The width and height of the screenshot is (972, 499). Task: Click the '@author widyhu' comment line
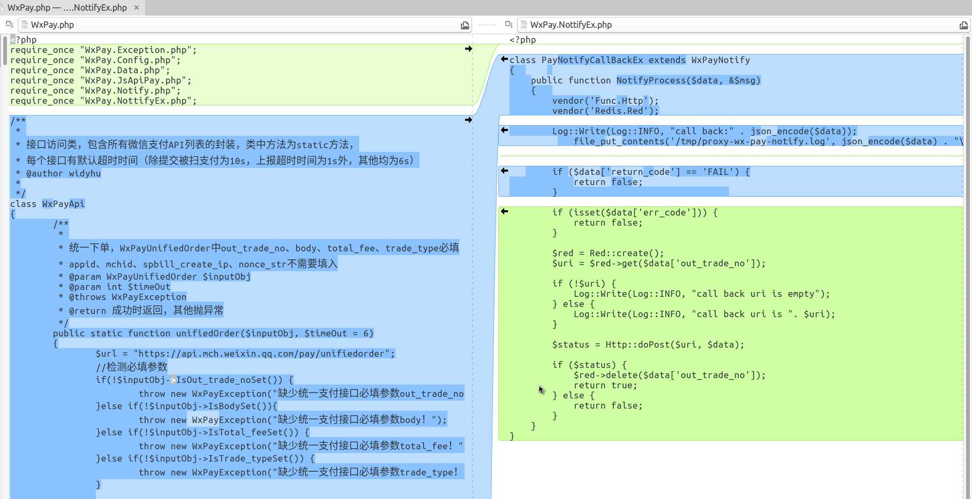58,173
